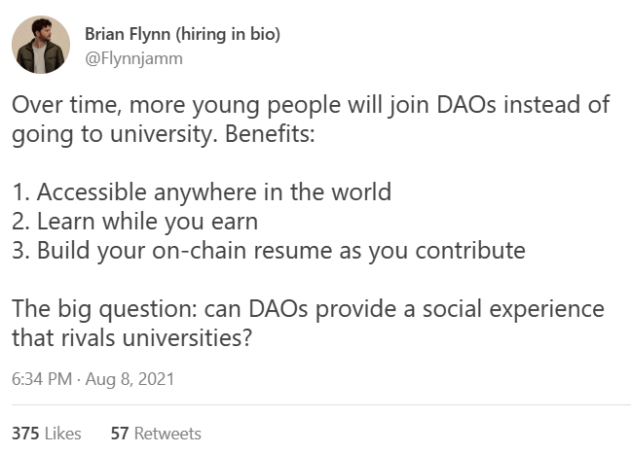Viewport: 631px width, 453px height.
Task: Click the word "Benefits:" in the tweet
Action: (x=270, y=134)
